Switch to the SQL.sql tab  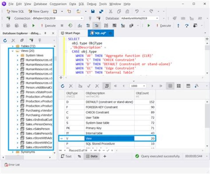pyautogui.click(x=101, y=33)
